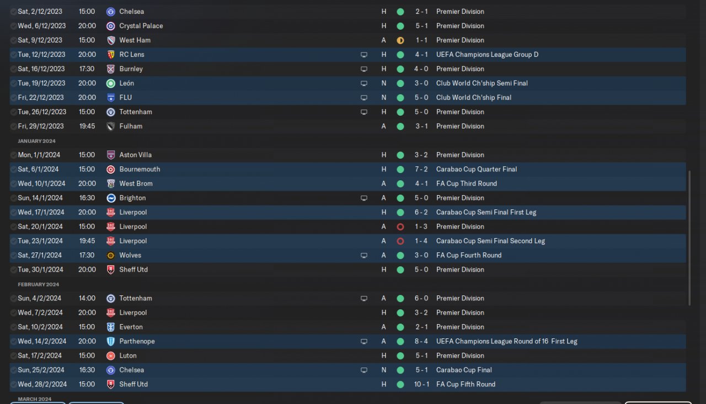This screenshot has width=706, height=404.
Task: Click the TV broadcast icon on Burnley row
Action: click(x=364, y=69)
